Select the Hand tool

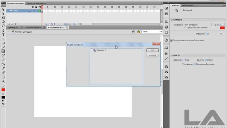click(3, 77)
